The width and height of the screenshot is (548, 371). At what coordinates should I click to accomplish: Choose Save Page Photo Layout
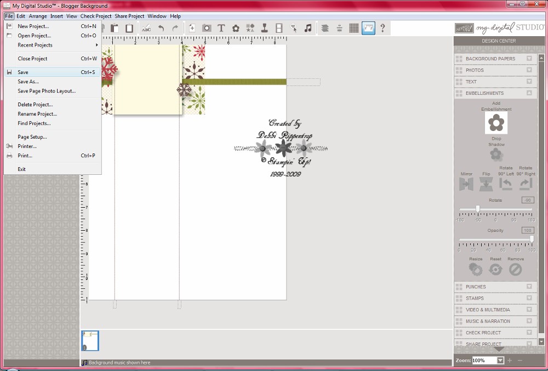[53, 91]
